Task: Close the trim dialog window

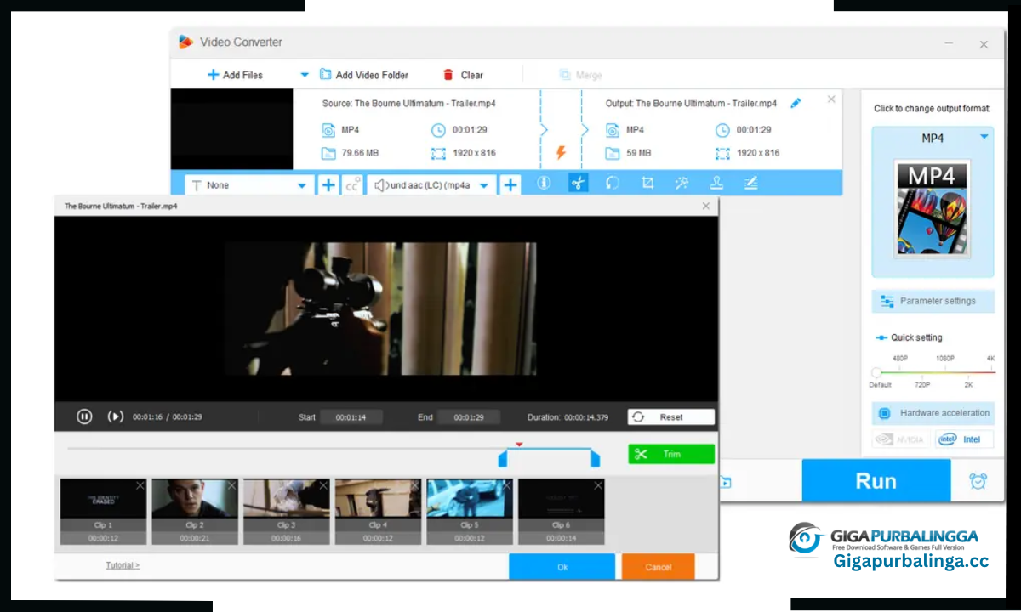Action: tap(705, 206)
